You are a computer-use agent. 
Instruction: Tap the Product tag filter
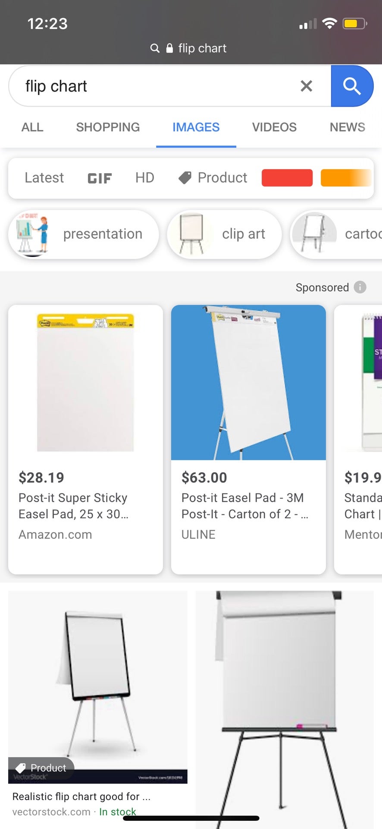pyautogui.click(x=213, y=177)
